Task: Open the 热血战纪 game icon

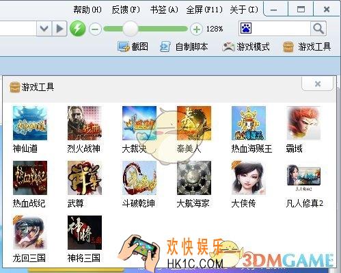Action: tap(30, 178)
